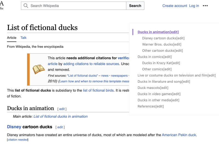Select Warner Bros. ducks in contents
The width and height of the screenshot is (219, 144).
157,44
